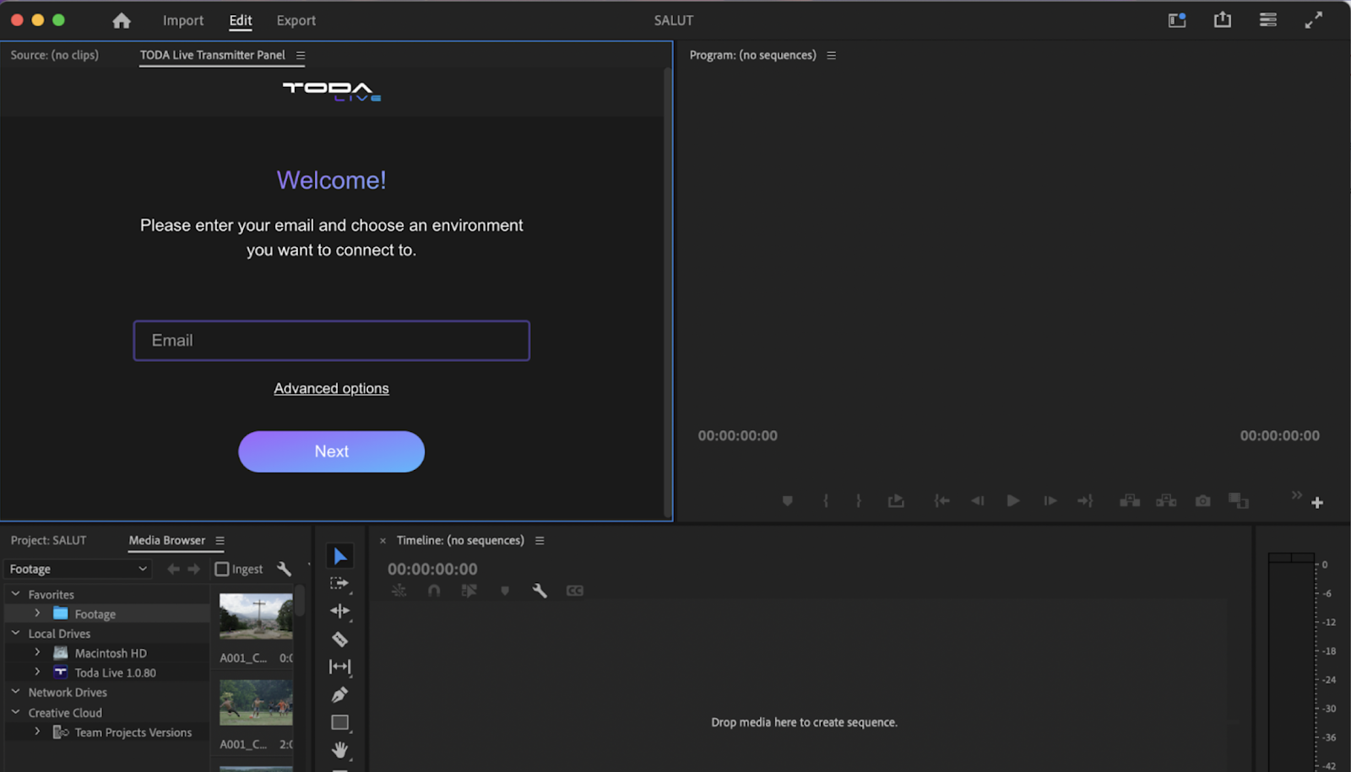
Task: Navigate forward in Media Browser
Action: click(193, 570)
